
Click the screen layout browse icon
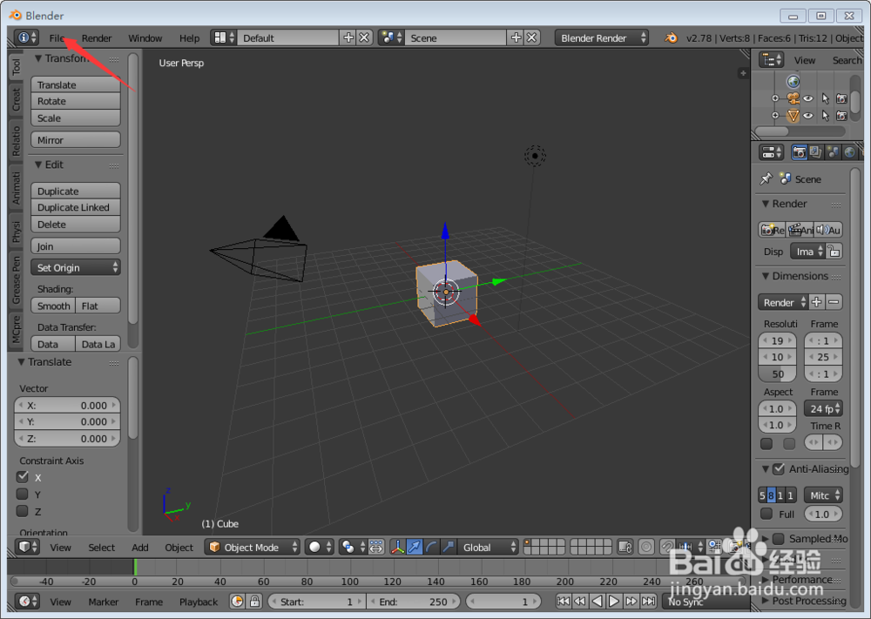[224, 37]
